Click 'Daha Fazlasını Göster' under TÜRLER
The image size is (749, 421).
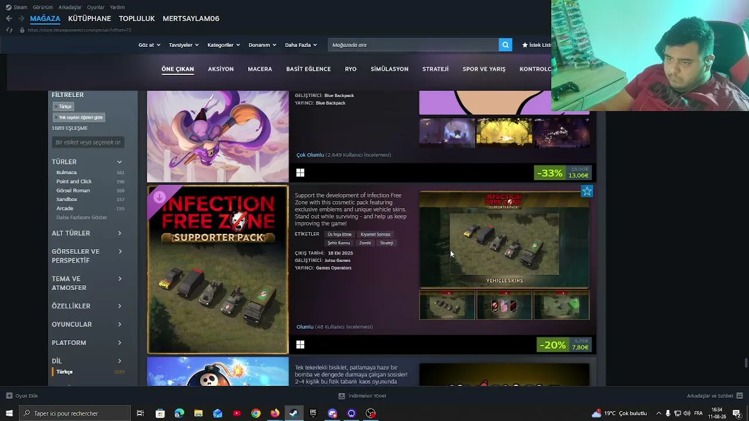tap(82, 218)
